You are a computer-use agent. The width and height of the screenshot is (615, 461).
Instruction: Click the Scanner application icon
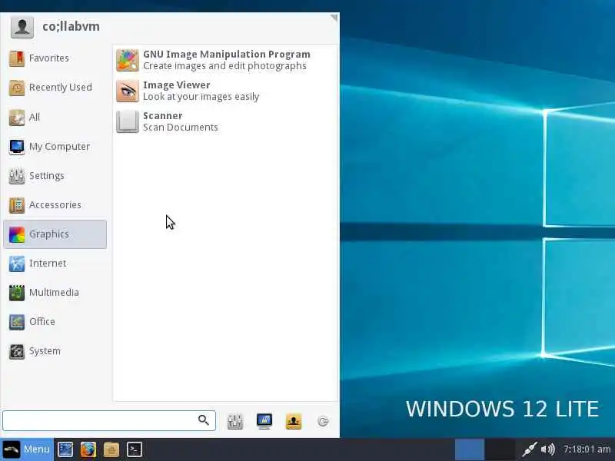click(128, 121)
